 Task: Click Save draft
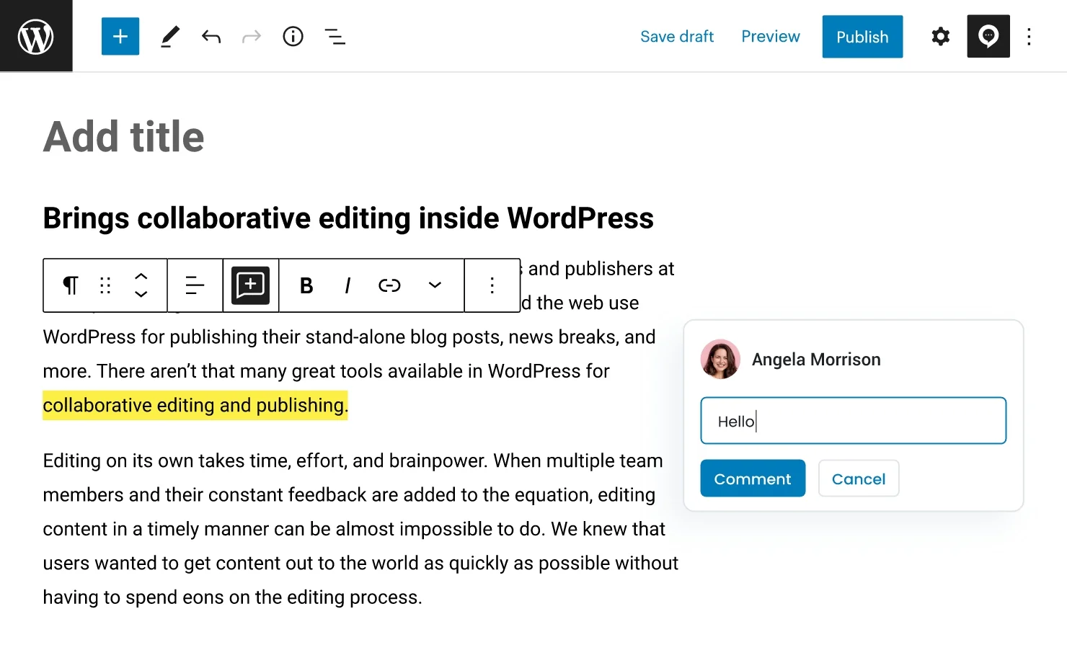(x=677, y=37)
